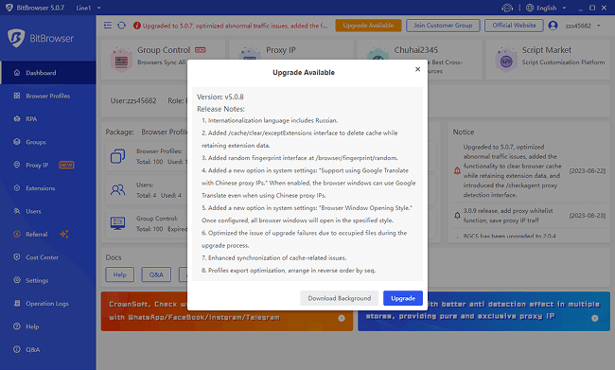The height and width of the screenshot is (370, 615).
Task: Click globe language icon
Action: tap(530, 8)
